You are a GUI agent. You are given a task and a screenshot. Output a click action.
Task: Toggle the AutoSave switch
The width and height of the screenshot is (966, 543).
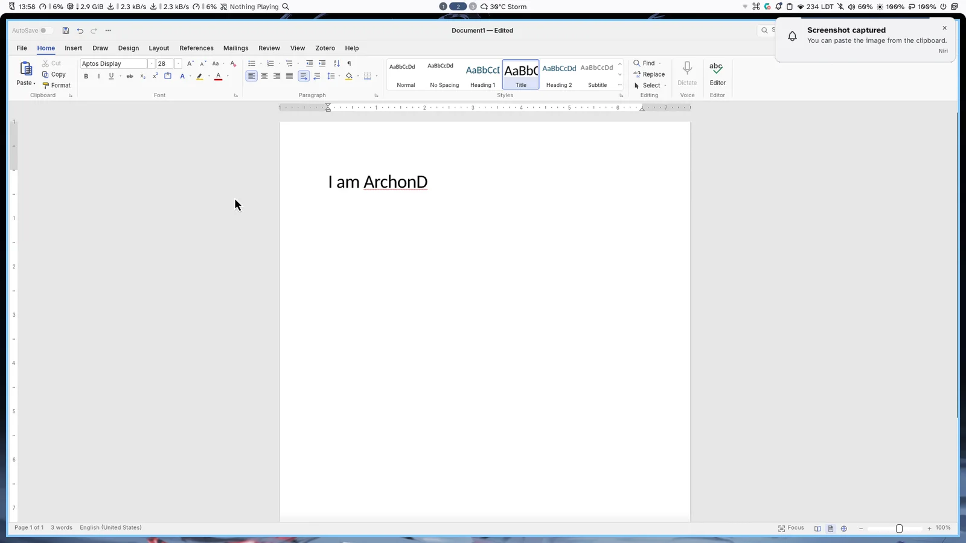point(46,31)
